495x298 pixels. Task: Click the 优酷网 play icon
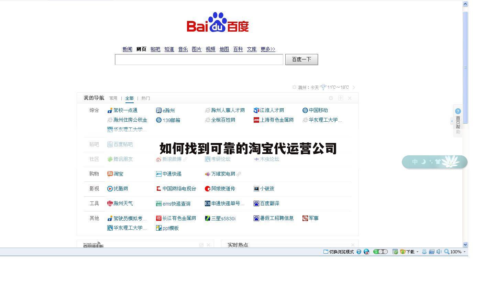110,189
